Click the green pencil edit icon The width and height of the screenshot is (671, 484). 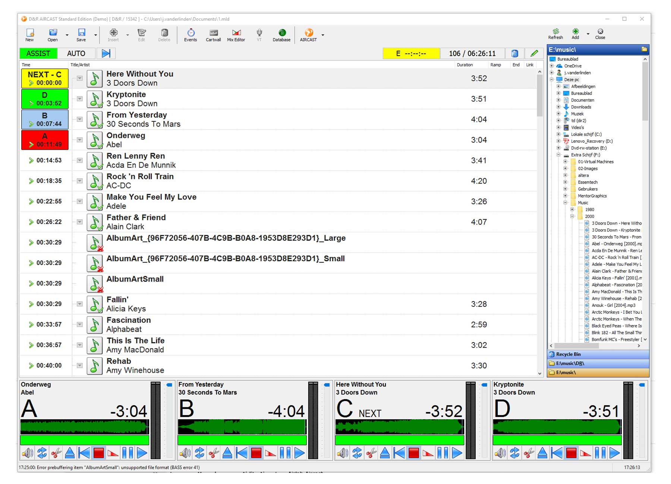click(534, 53)
